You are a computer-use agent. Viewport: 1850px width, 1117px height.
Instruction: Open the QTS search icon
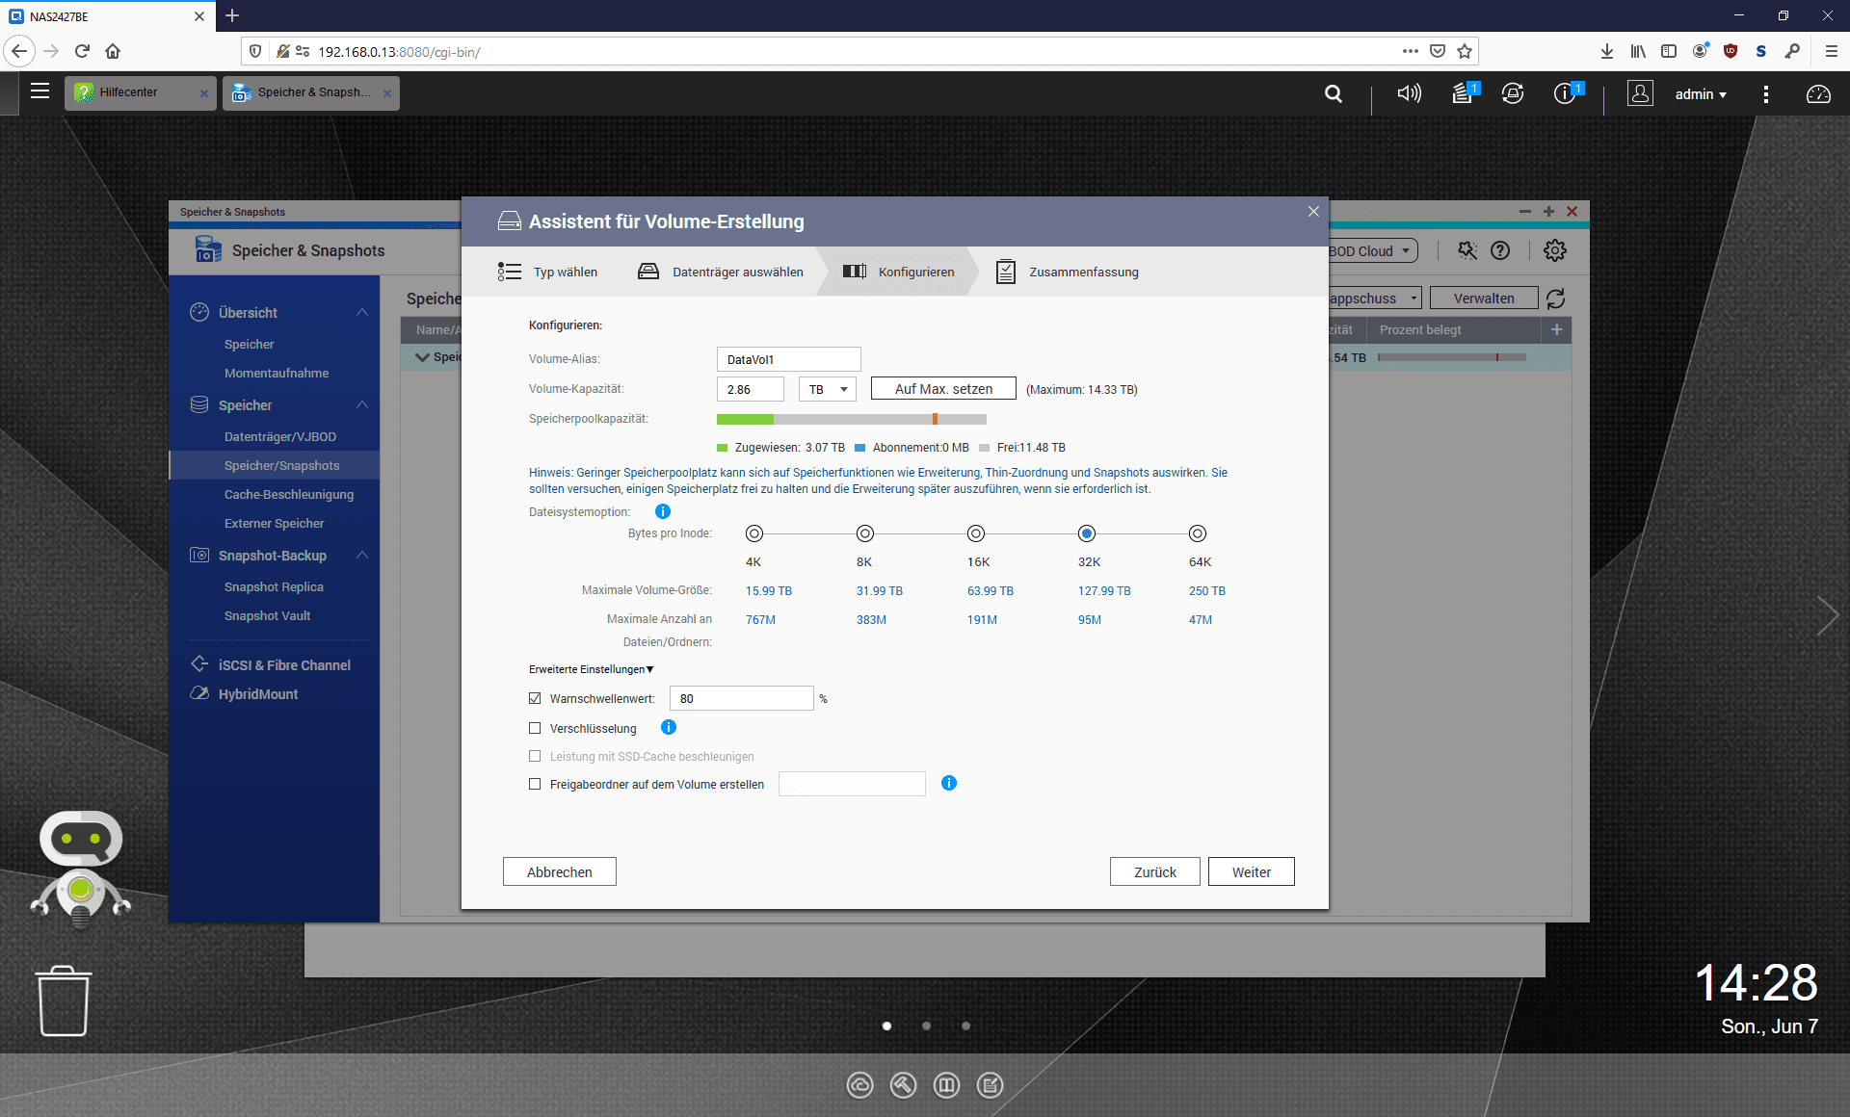click(1334, 93)
